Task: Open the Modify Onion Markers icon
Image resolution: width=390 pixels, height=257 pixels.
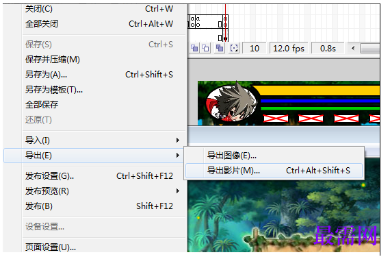Action: click(x=234, y=48)
